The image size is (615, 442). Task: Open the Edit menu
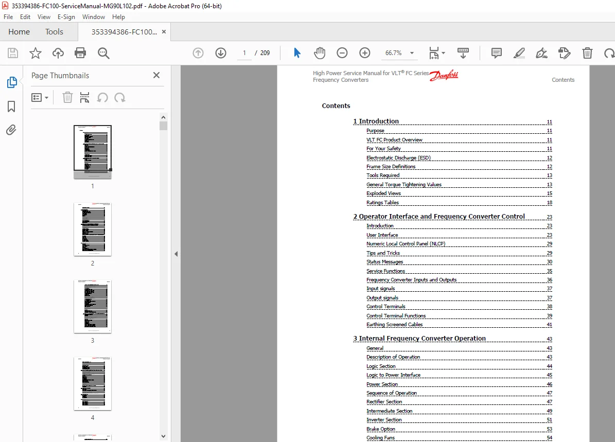[25, 17]
